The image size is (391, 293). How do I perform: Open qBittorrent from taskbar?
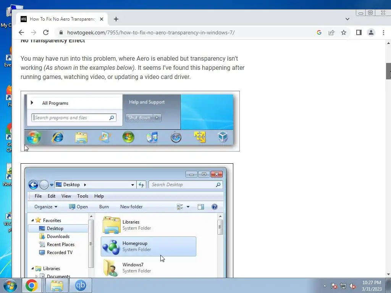[x=80, y=285]
